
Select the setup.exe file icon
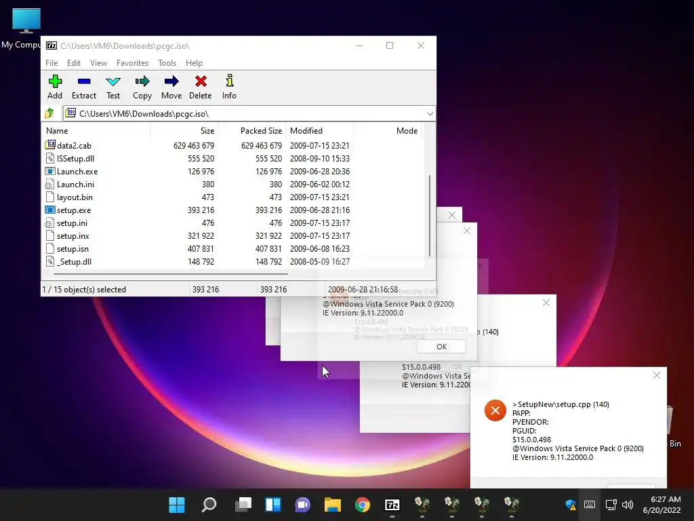[x=50, y=210]
